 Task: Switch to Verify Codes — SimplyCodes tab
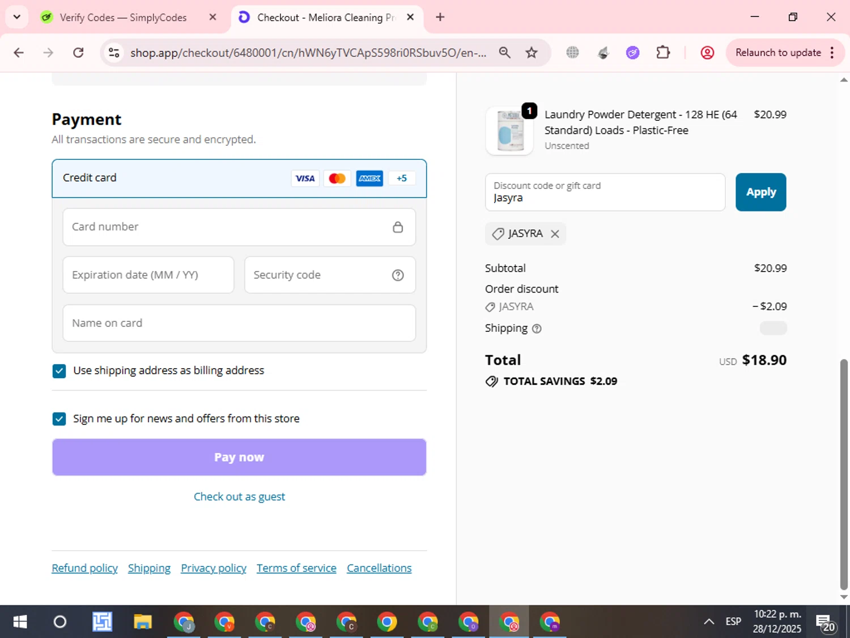(123, 18)
